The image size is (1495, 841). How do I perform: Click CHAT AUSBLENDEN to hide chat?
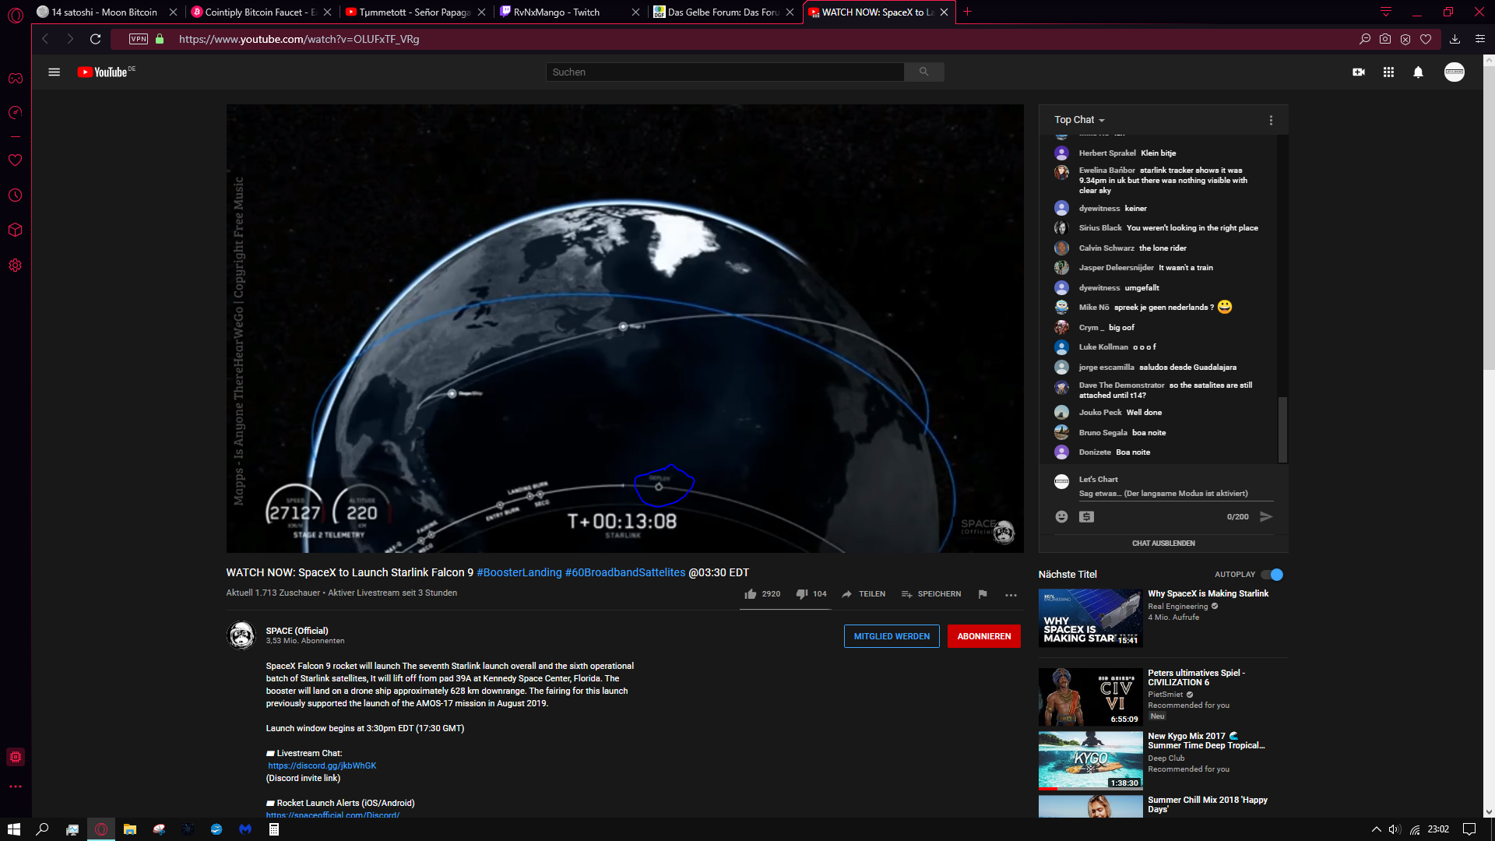point(1163,544)
